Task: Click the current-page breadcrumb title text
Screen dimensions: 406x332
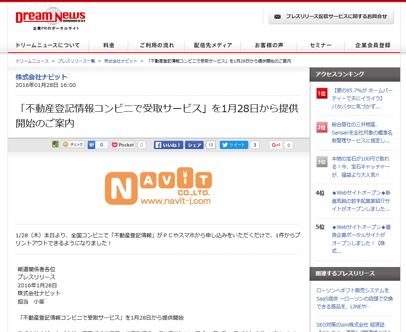Action: (219, 61)
